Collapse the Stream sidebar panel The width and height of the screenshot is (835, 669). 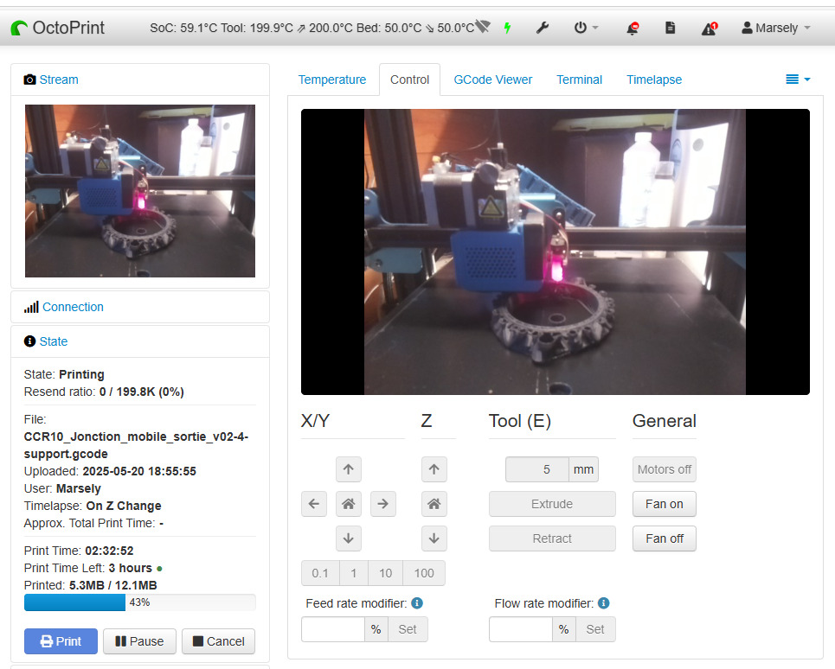59,80
